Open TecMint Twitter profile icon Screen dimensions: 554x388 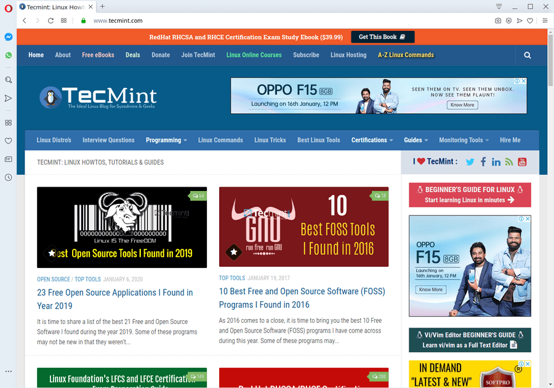coord(470,162)
